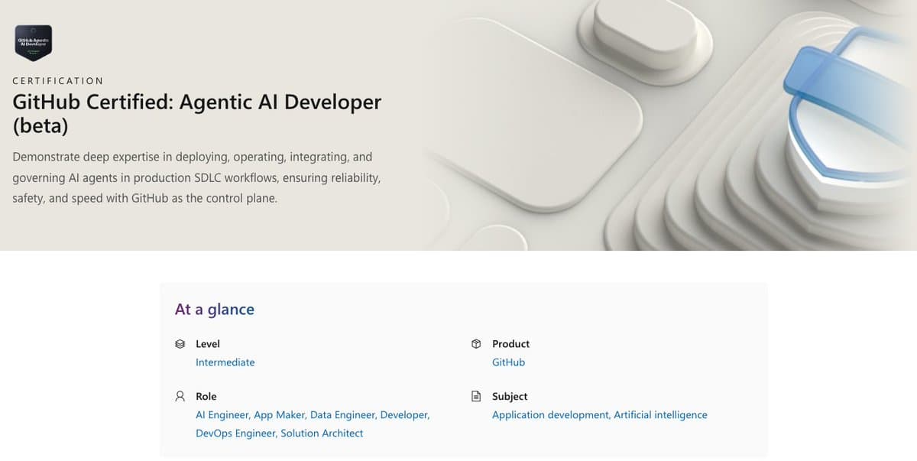Click the GitHub Agentic AI Developer badge
917x461 pixels.
point(34,43)
